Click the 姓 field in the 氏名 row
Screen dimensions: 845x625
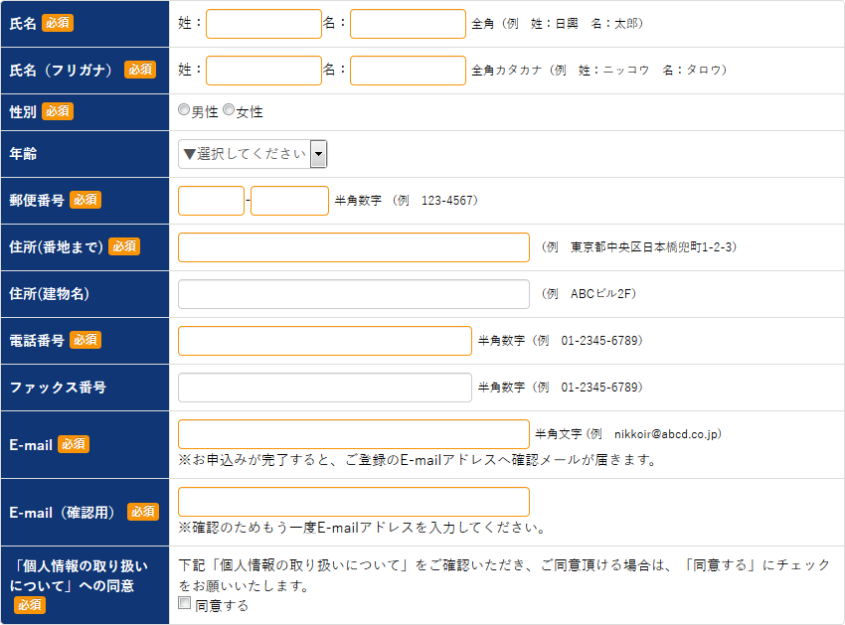pos(263,24)
